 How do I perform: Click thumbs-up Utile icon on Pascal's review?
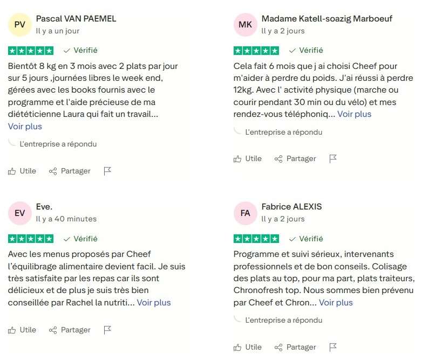12,171
